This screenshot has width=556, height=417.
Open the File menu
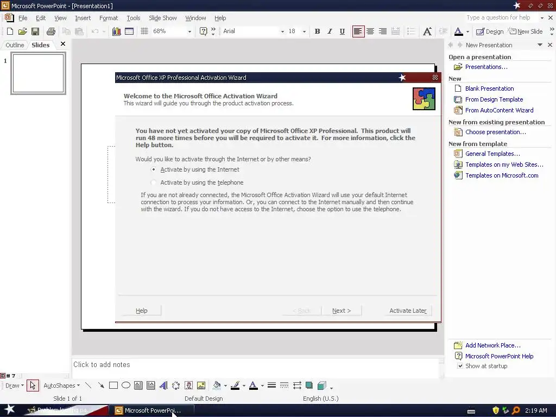pos(23,18)
